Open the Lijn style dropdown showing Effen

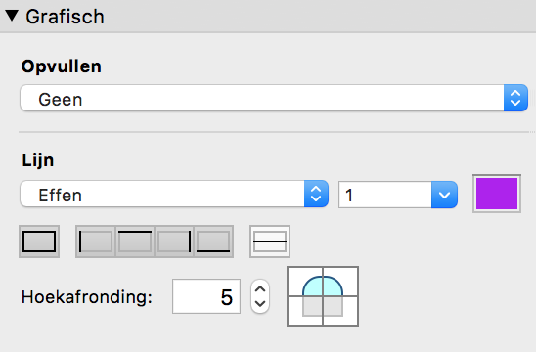click(174, 195)
